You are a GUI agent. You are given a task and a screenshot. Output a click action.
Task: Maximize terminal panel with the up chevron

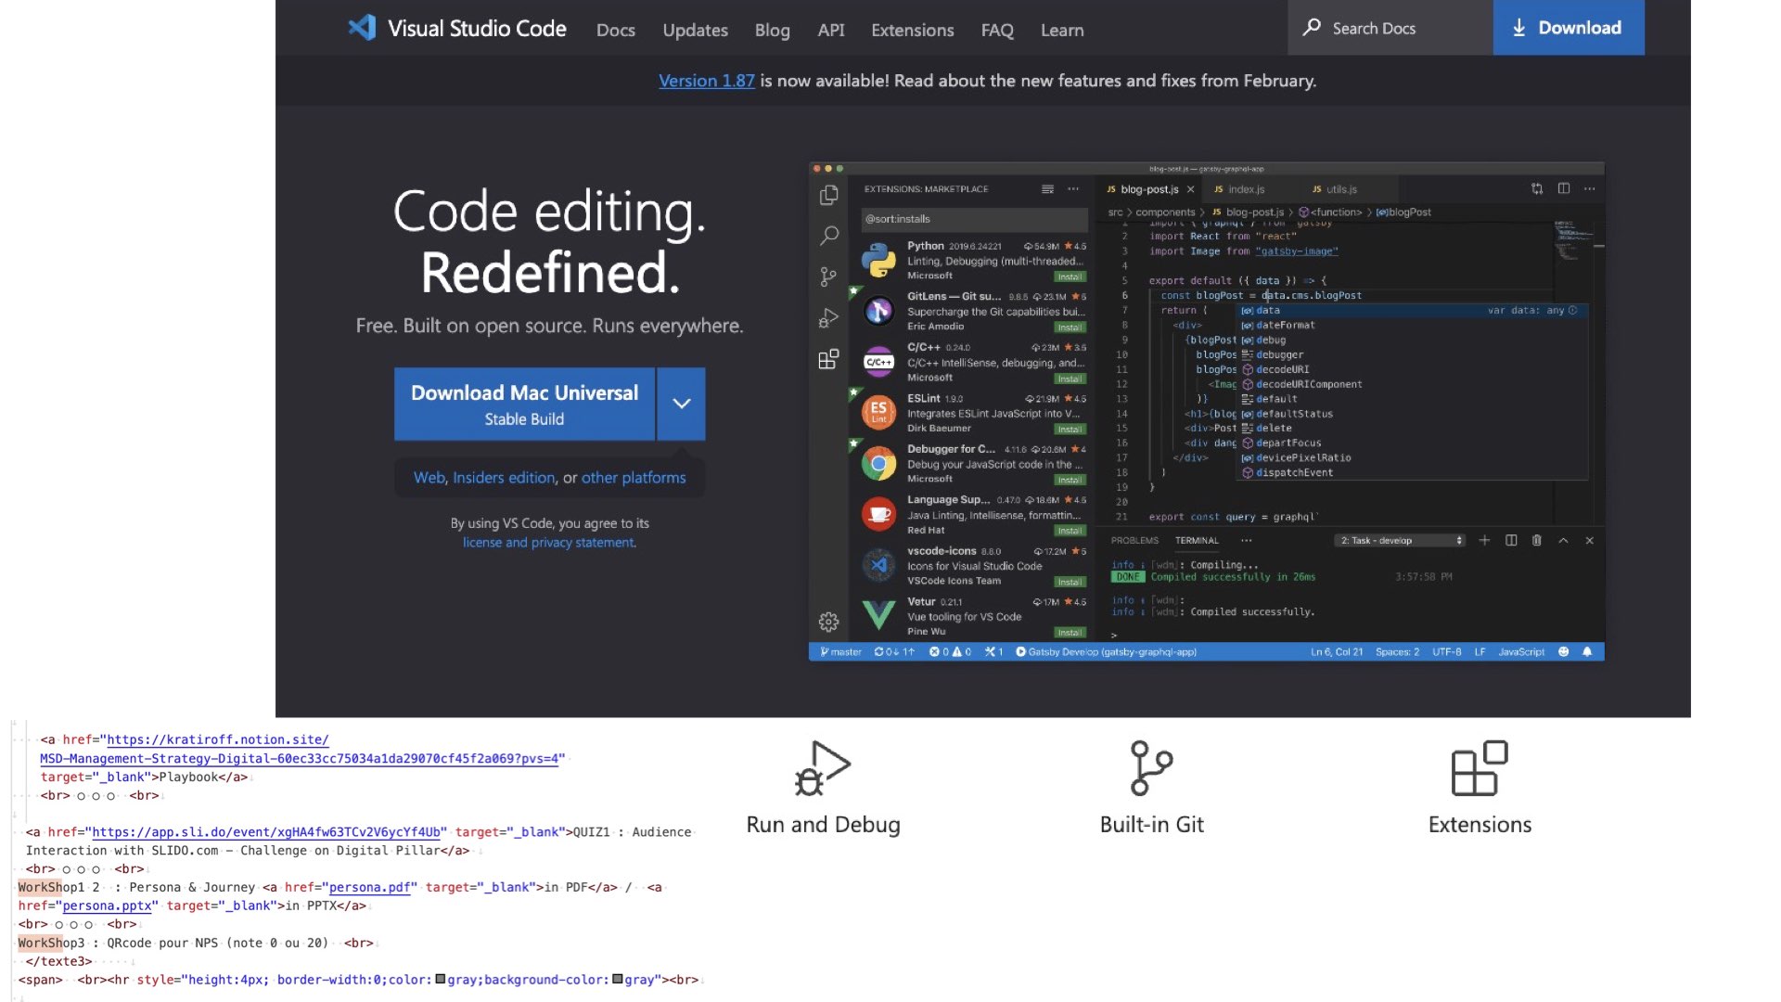point(1563,540)
